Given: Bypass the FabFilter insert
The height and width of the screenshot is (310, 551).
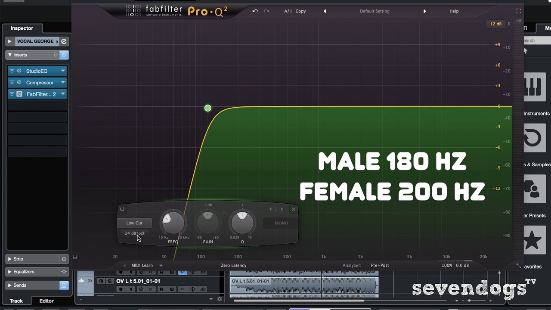Looking at the screenshot, I should click(12, 94).
